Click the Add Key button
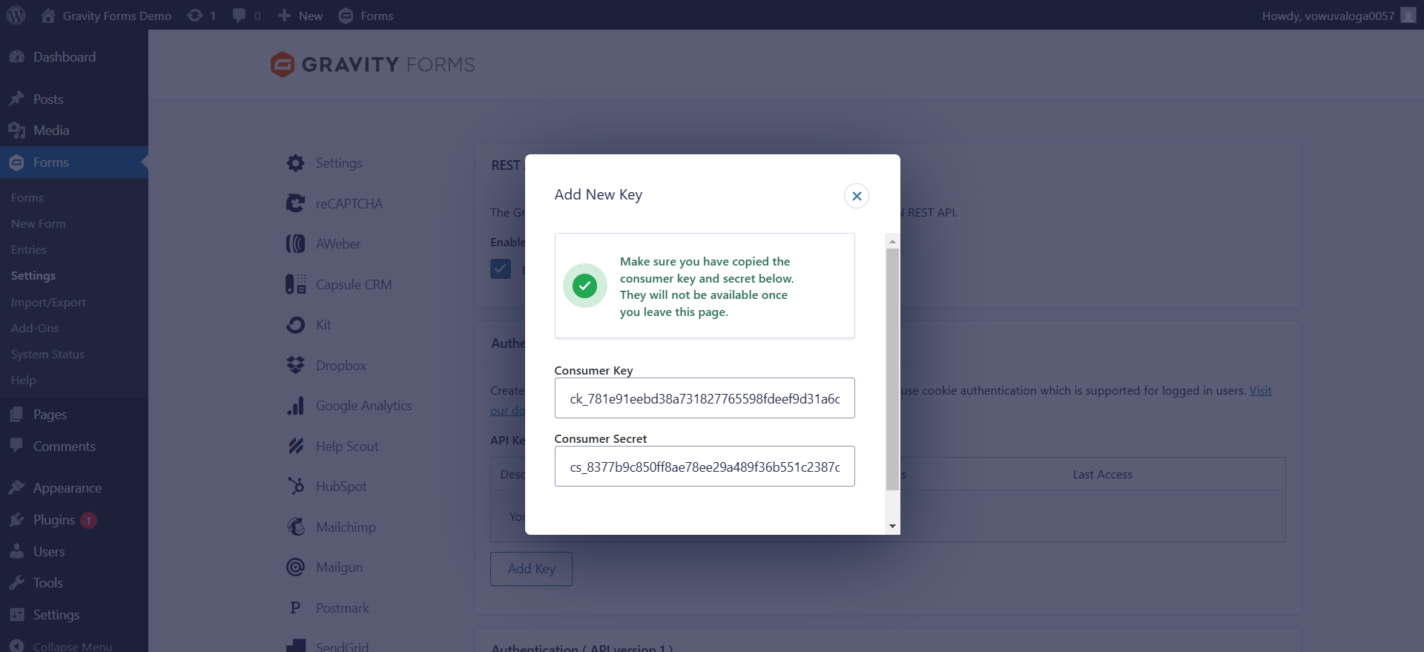This screenshot has height=652, width=1424. (x=531, y=569)
